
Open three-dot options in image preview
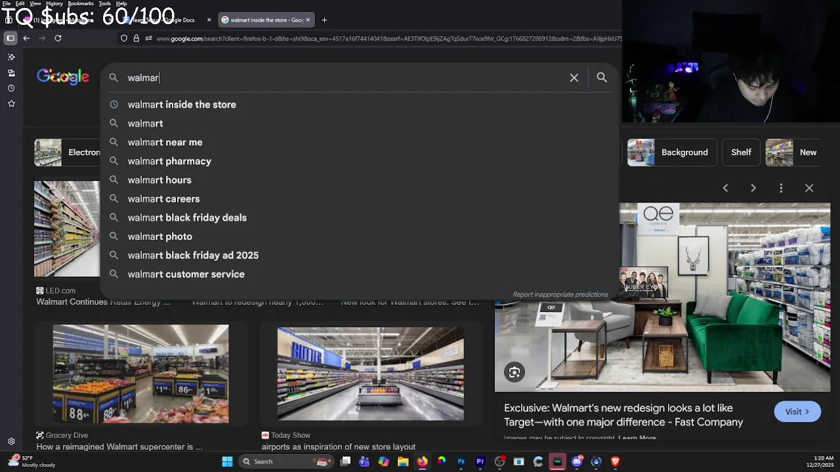[781, 188]
